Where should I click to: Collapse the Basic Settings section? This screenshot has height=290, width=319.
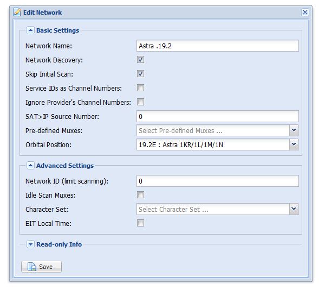(30, 30)
